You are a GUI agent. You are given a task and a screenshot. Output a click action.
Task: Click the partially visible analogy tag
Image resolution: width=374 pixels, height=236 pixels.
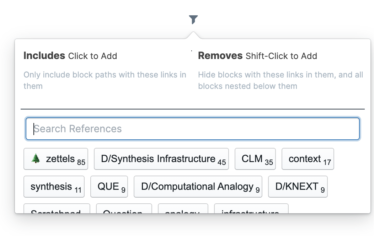183,210
